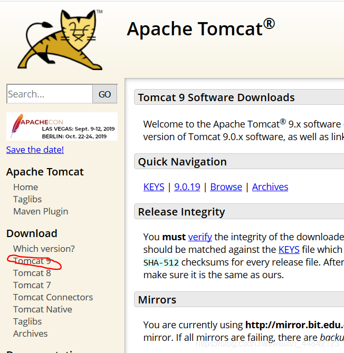Click the SHA-512 highlighted text
This screenshot has height=353, width=344.
click(x=161, y=262)
